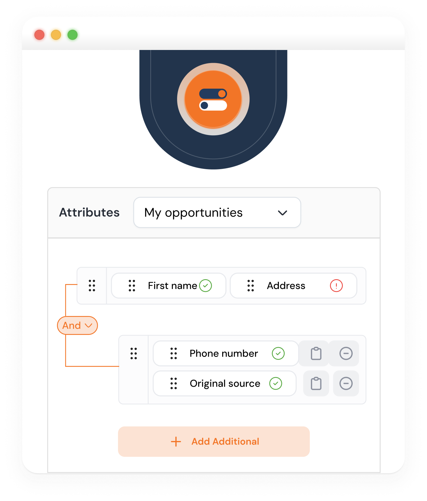427x501 pixels.
Task: Click the Add Additional button
Action: click(214, 441)
